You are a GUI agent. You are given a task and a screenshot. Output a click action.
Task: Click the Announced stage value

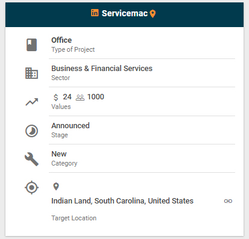point(71,126)
